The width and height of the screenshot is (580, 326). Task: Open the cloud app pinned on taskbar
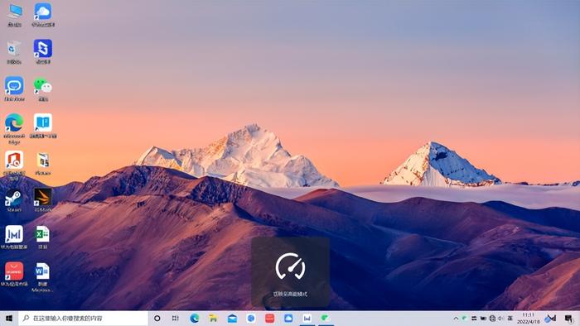(288, 319)
